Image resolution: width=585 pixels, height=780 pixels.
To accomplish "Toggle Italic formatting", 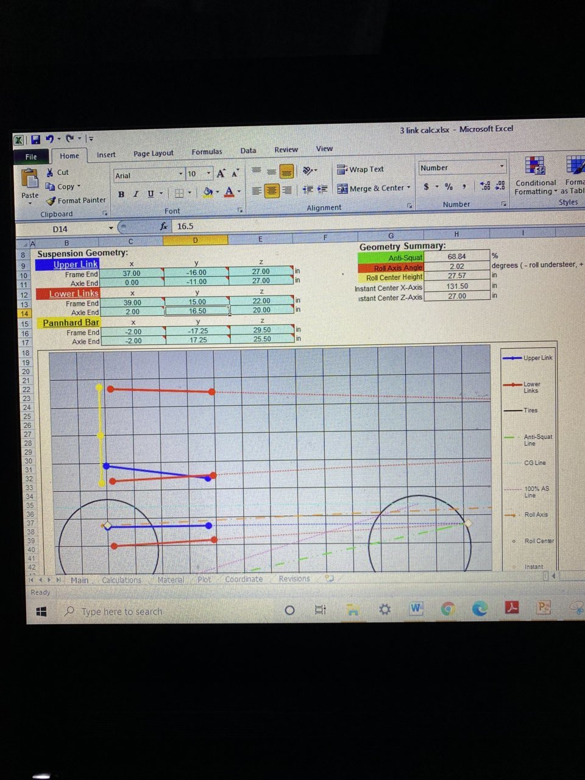I will (135, 194).
